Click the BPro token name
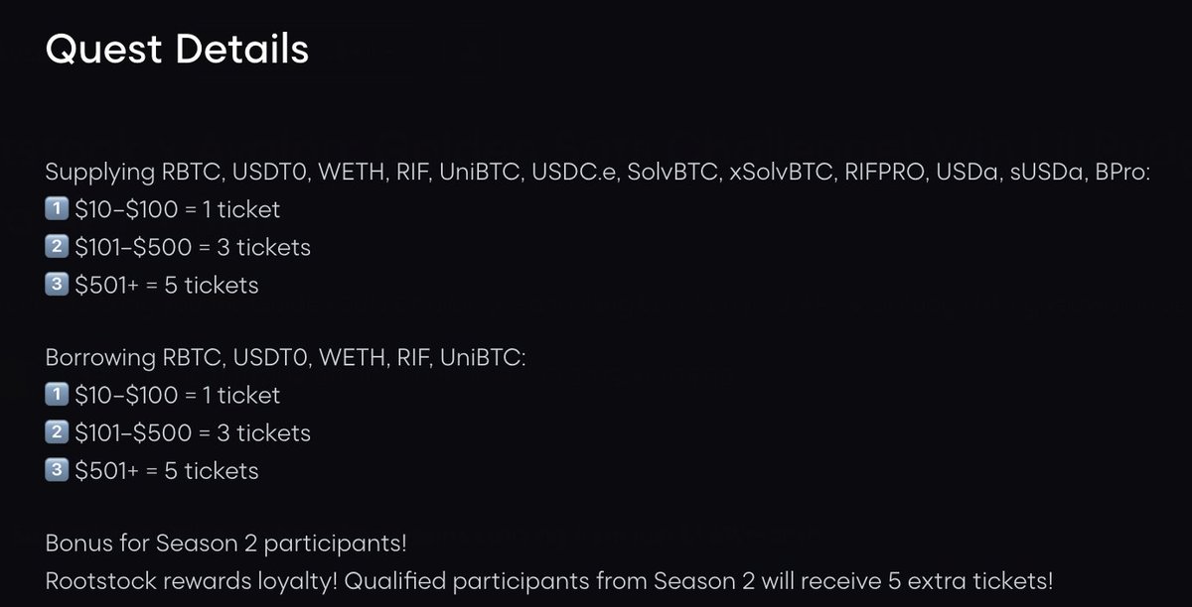Screen dimensions: 1192x607 click(x=1122, y=173)
